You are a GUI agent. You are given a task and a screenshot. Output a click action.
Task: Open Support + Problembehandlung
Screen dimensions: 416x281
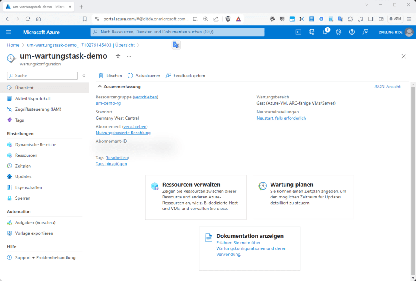pyautogui.click(x=45, y=258)
